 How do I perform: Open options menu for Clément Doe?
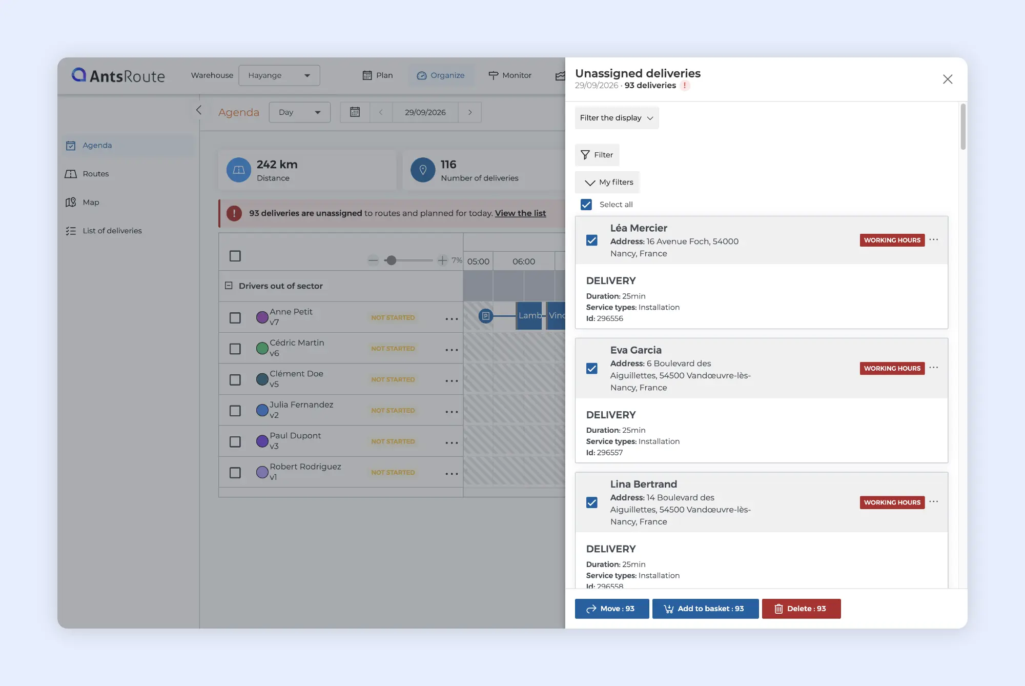tap(452, 381)
